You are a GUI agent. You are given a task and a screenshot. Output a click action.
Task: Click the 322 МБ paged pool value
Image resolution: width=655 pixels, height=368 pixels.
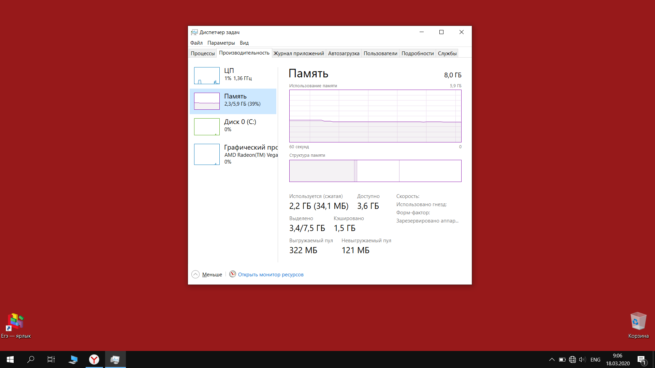coord(303,250)
